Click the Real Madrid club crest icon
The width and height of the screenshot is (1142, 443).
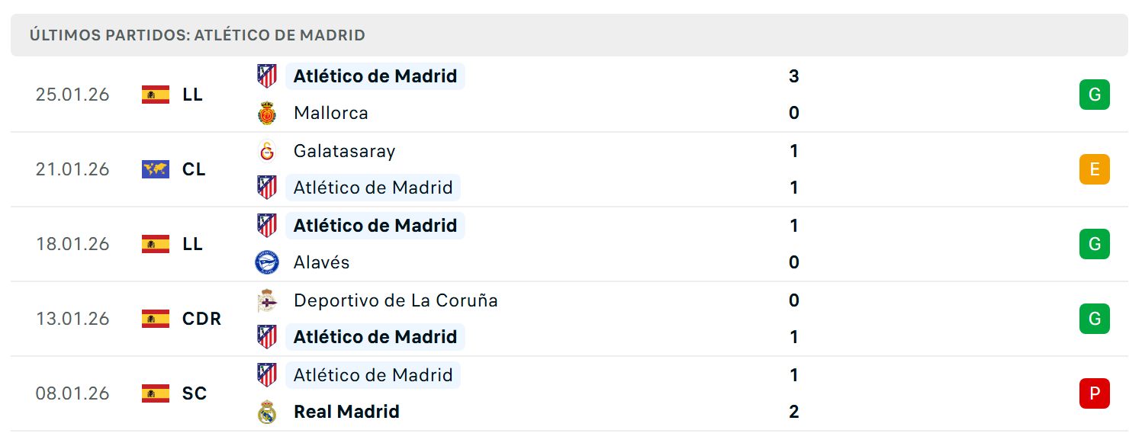[x=267, y=412]
